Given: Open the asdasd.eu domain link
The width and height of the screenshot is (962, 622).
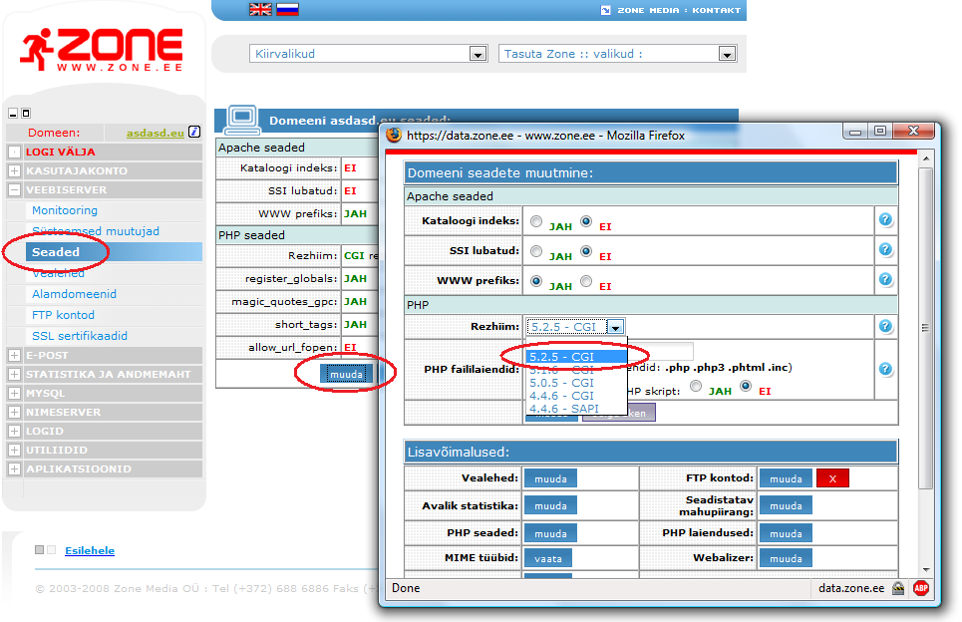Looking at the screenshot, I should (156, 134).
